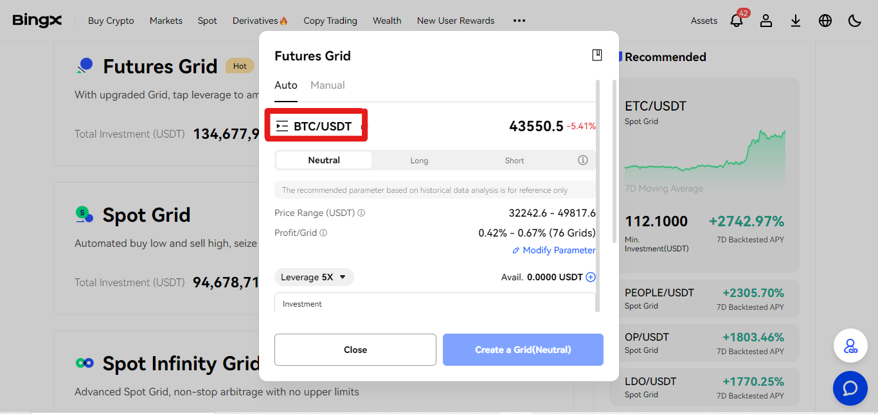The image size is (878, 414).
Task: Open the BTC/USDT pair selector
Action: pyautogui.click(x=316, y=126)
